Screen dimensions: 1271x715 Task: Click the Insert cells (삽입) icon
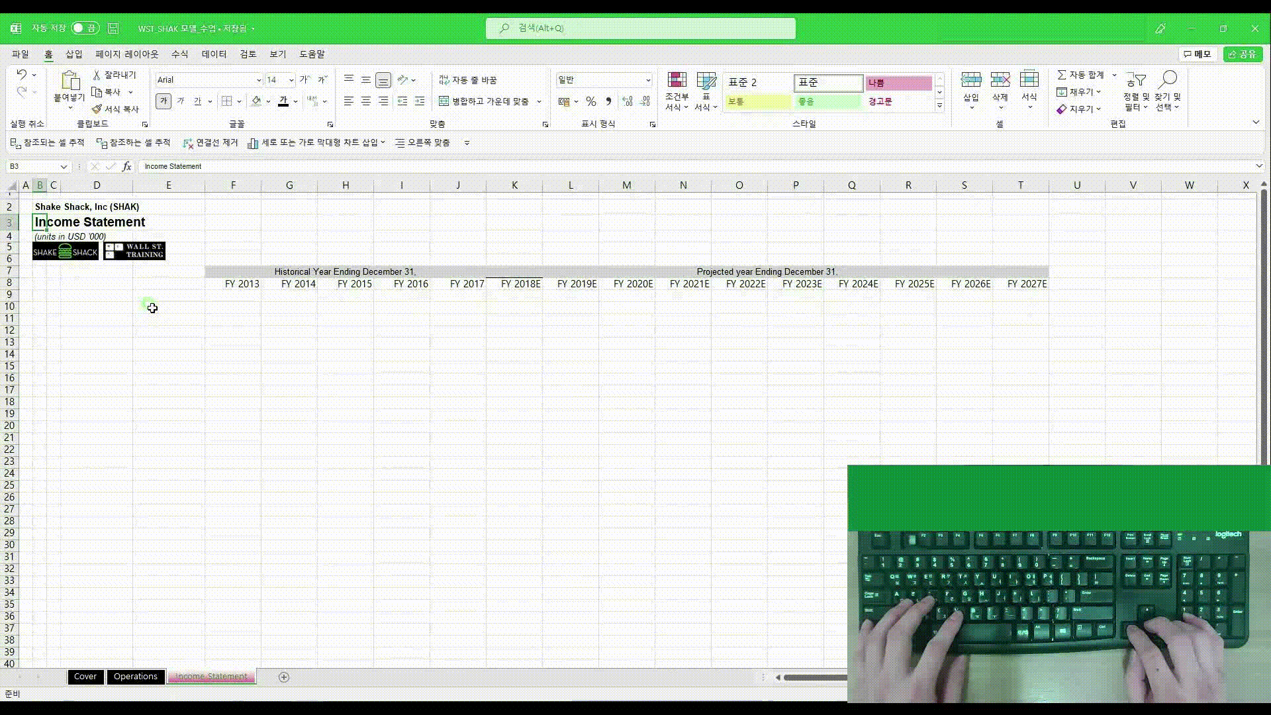pyautogui.click(x=970, y=80)
